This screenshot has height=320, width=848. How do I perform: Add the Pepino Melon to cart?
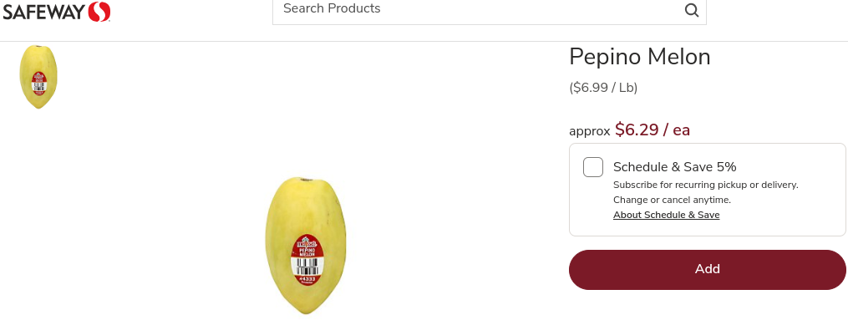[x=707, y=269]
